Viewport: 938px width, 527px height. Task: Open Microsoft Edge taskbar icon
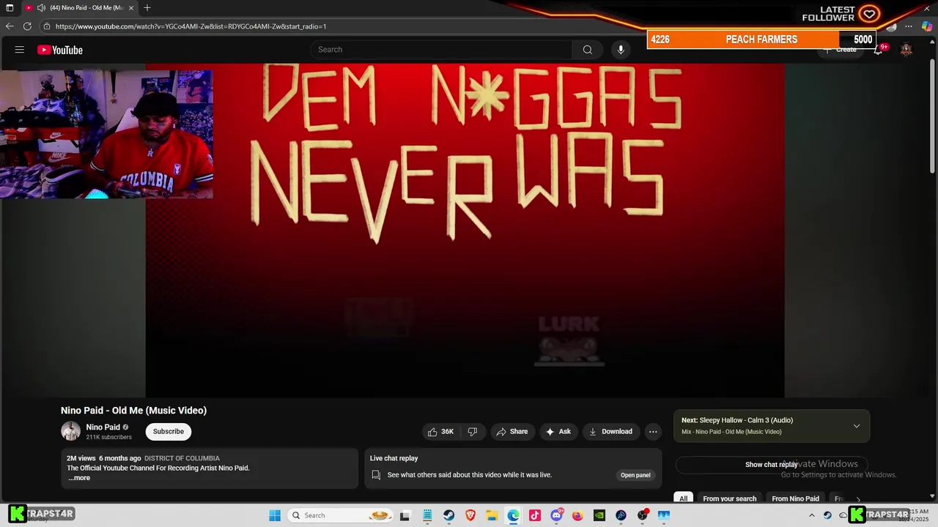(x=513, y=515)
